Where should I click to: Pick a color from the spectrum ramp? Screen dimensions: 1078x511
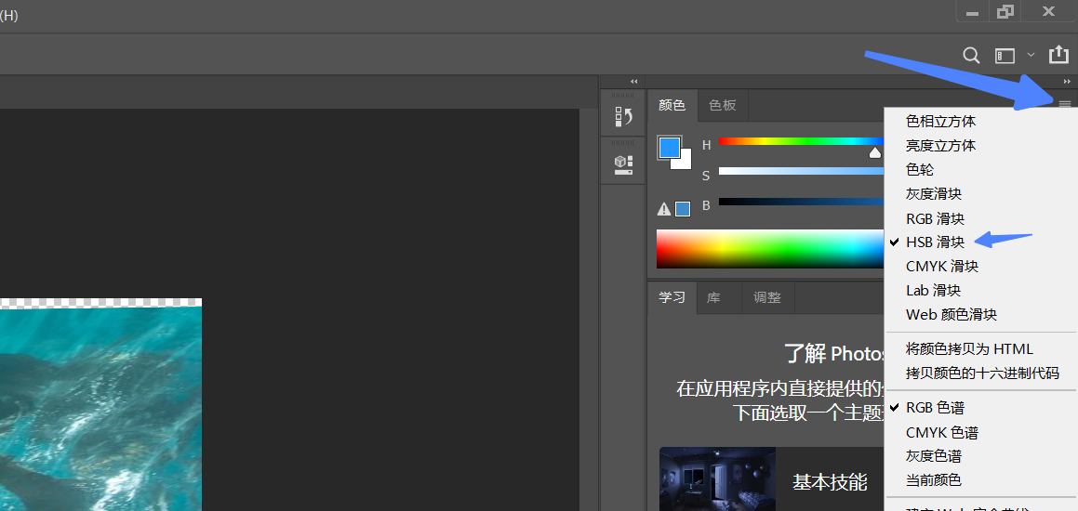[x=770, y=249]
